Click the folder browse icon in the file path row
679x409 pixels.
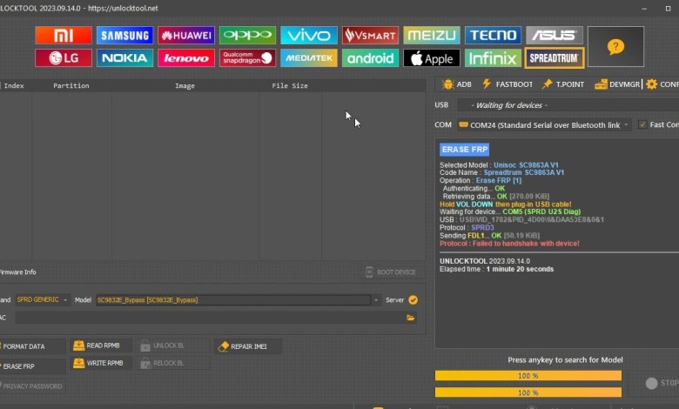(x=411, y=318)
